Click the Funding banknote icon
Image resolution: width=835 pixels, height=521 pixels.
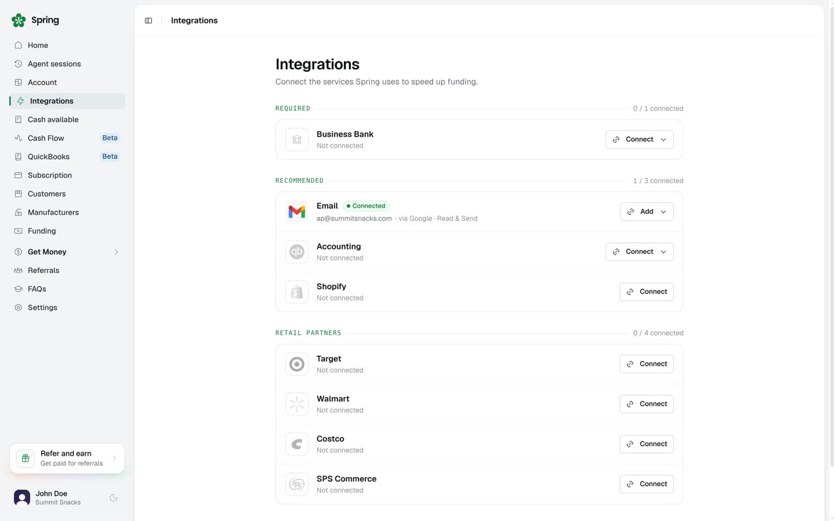[x=18, y=231]
